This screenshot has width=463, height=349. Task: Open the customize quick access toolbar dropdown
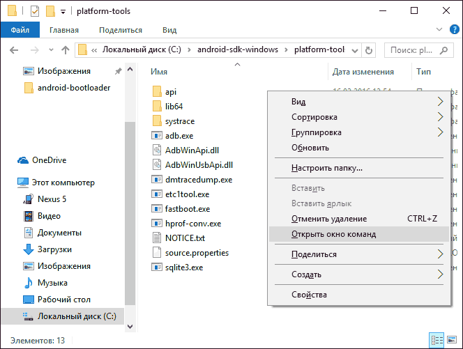(63, 12)
